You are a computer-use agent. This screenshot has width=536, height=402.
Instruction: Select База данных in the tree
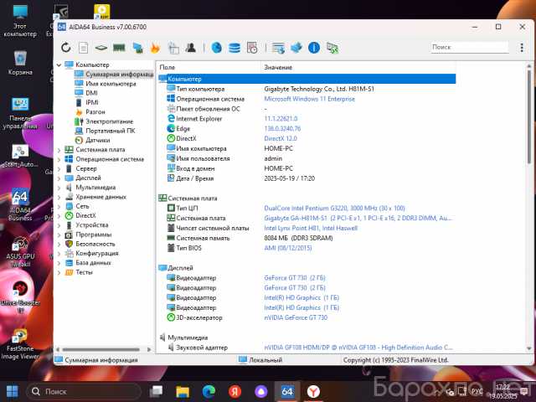tap(93, 263)
